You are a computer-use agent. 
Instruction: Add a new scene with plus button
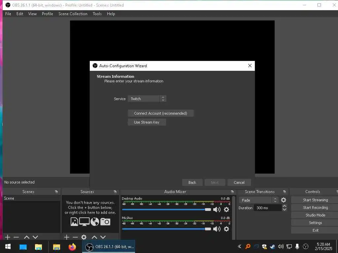click(8, 237)
